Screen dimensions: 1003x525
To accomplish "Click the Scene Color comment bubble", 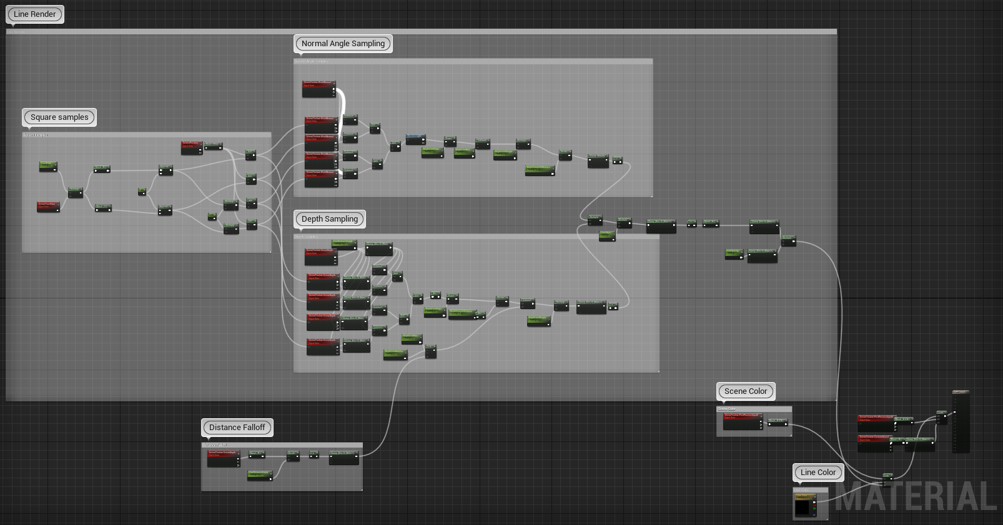I will (745, 391).
